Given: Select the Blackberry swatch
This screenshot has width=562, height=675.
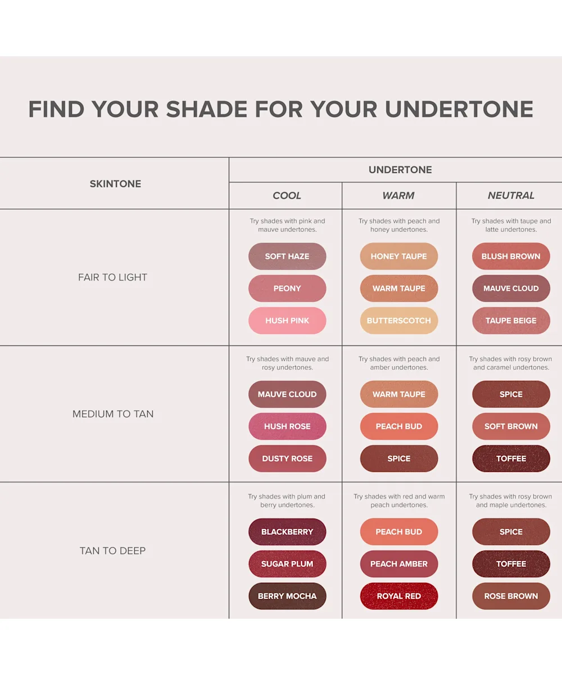Looking at the screenshot, I should (x=287, y=532).
